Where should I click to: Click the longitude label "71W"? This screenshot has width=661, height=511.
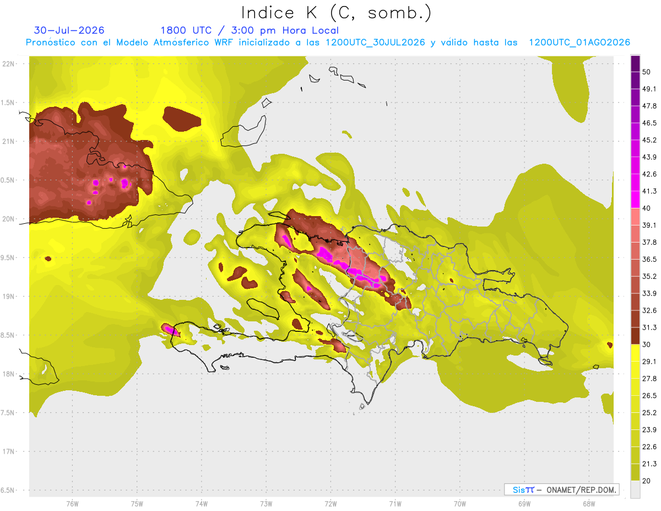pos(395,504)
